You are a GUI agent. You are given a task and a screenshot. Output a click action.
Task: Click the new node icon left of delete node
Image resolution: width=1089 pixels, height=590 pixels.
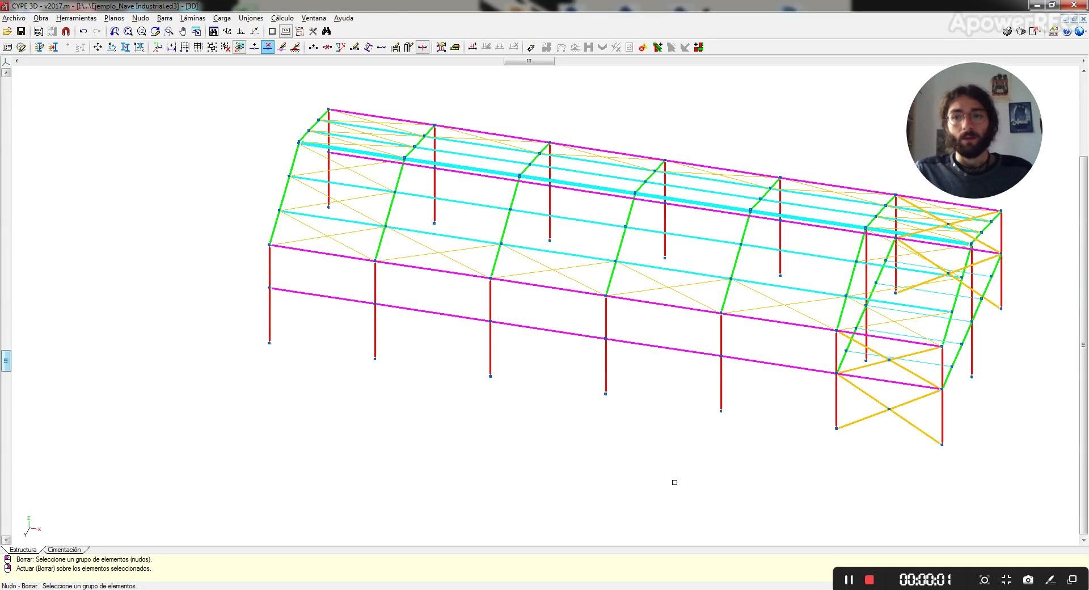coord(254,48)
